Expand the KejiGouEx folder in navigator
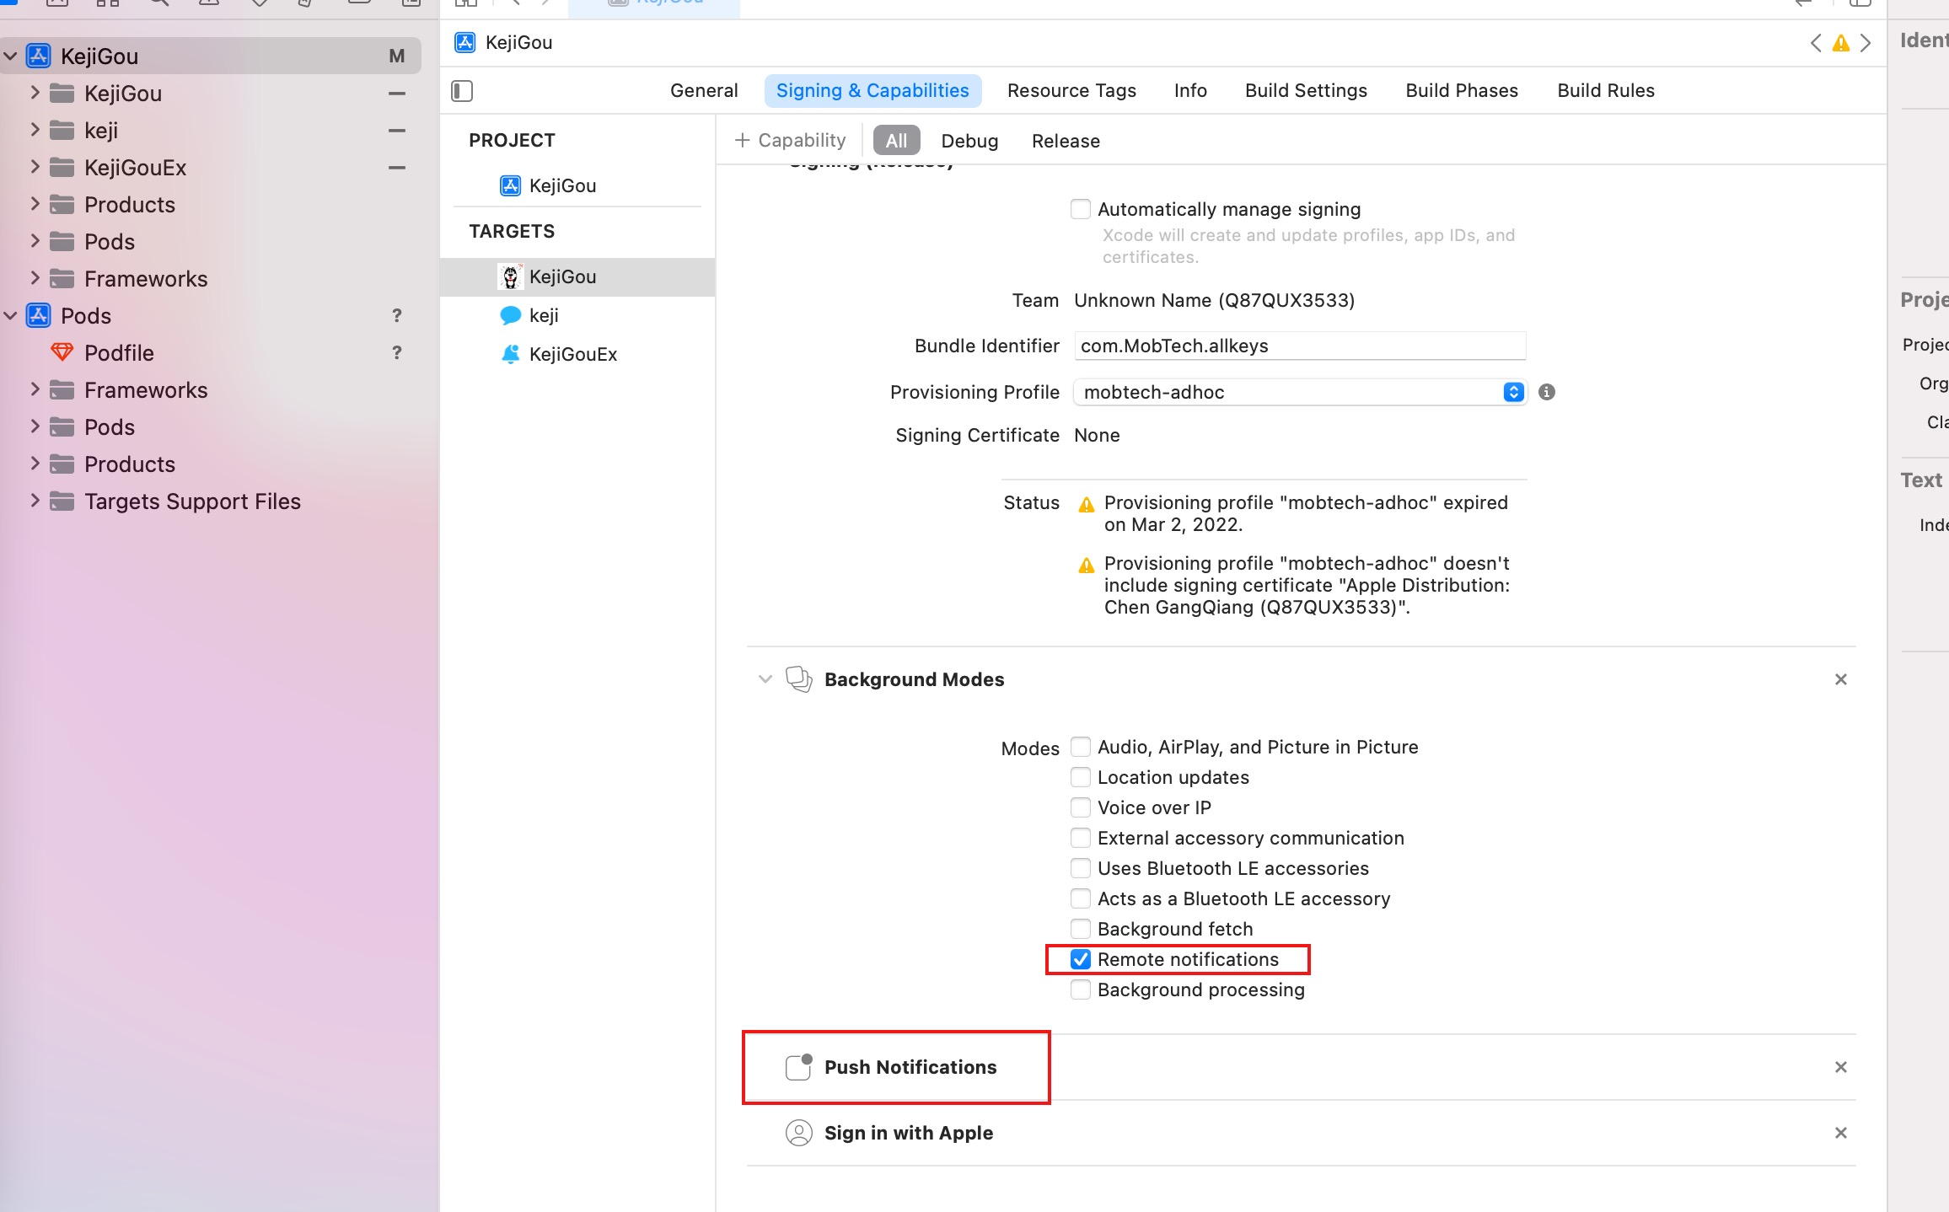 [x=35, y=167]
